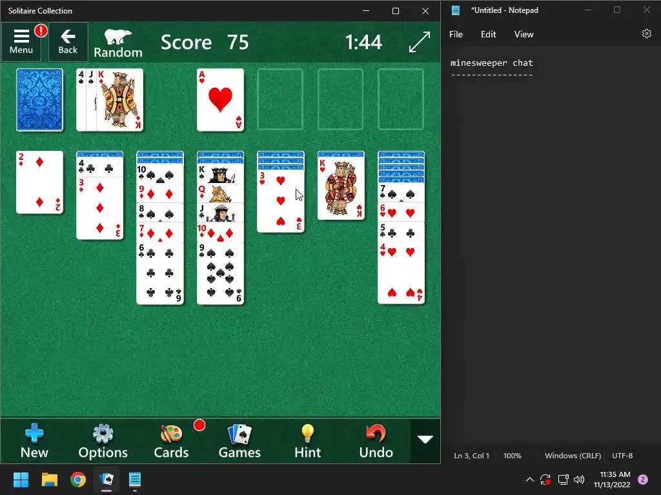Image resolution: width=661 pixels, height=495 pixels.
Task: Click the sync status tray icon
Action: point(545,480)
